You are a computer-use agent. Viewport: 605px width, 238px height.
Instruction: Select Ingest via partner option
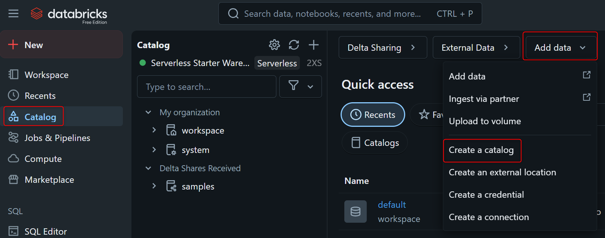coord(519,99)
